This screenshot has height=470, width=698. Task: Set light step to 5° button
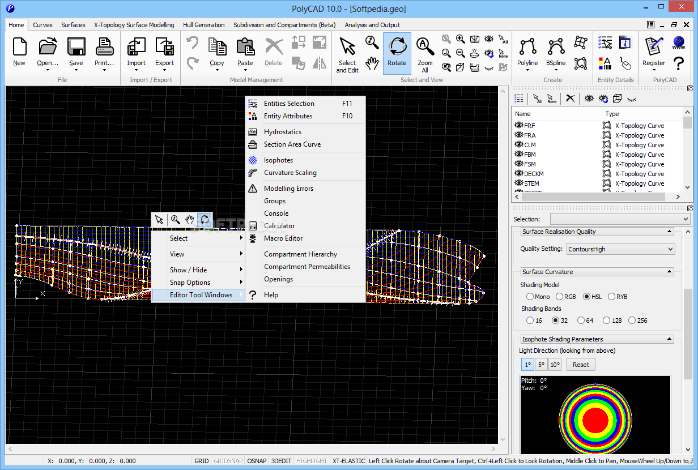(x=541, y=365)
